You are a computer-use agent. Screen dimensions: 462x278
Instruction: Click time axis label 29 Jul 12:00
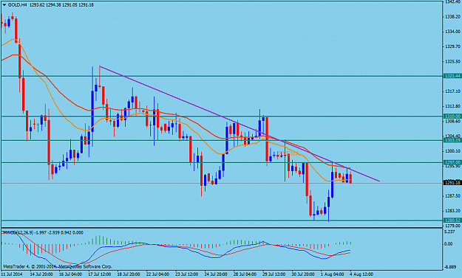pyautogui.click(x=274, y=274)
